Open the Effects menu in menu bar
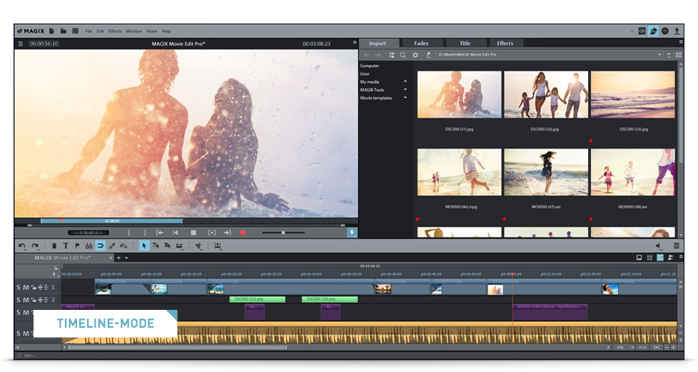Viewport: 698px width, 372px height. pos(115,31)
